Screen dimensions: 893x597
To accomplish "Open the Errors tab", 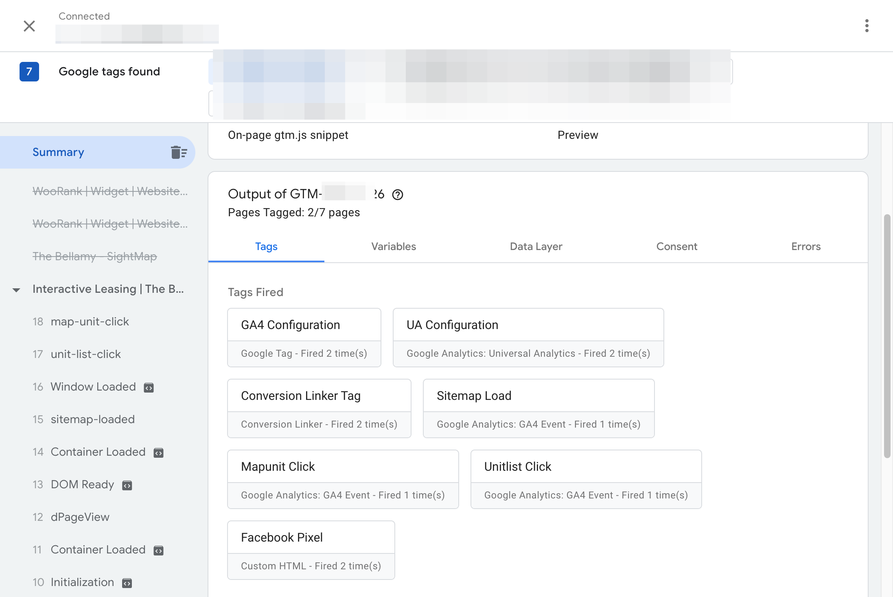I will click(806, 247).
